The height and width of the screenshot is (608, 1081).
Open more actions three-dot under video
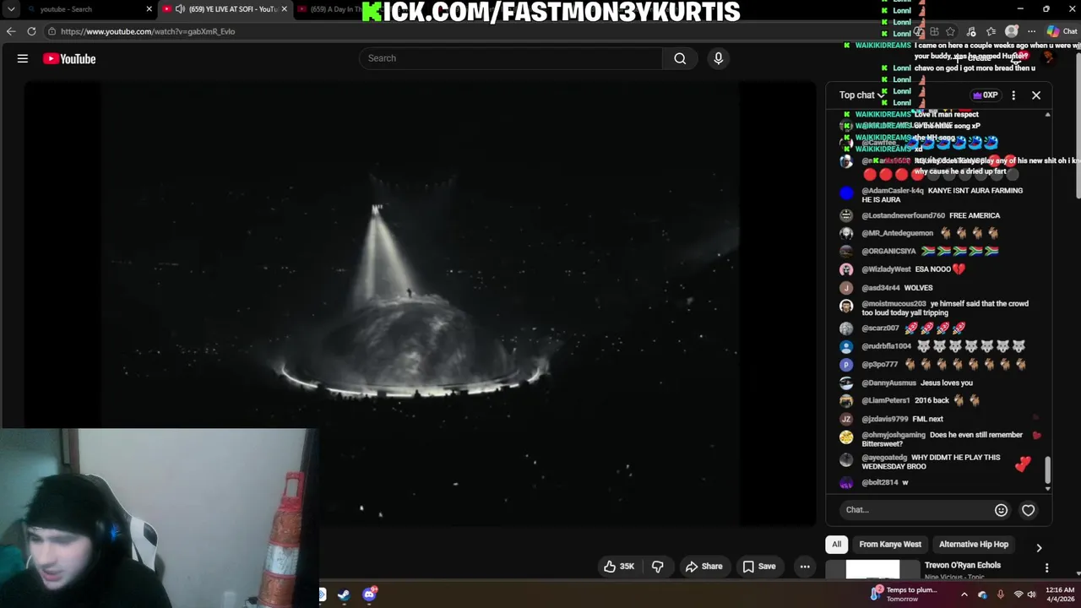805,567
